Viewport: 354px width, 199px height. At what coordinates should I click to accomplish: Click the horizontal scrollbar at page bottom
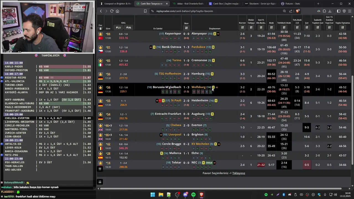pyautogui.click(x=221, y=188)
